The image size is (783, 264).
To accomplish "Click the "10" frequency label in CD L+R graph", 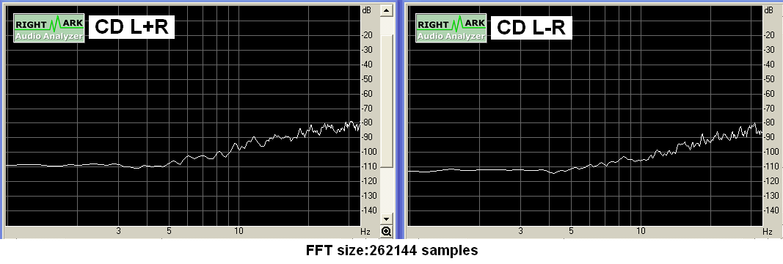I will pos(238,231).
